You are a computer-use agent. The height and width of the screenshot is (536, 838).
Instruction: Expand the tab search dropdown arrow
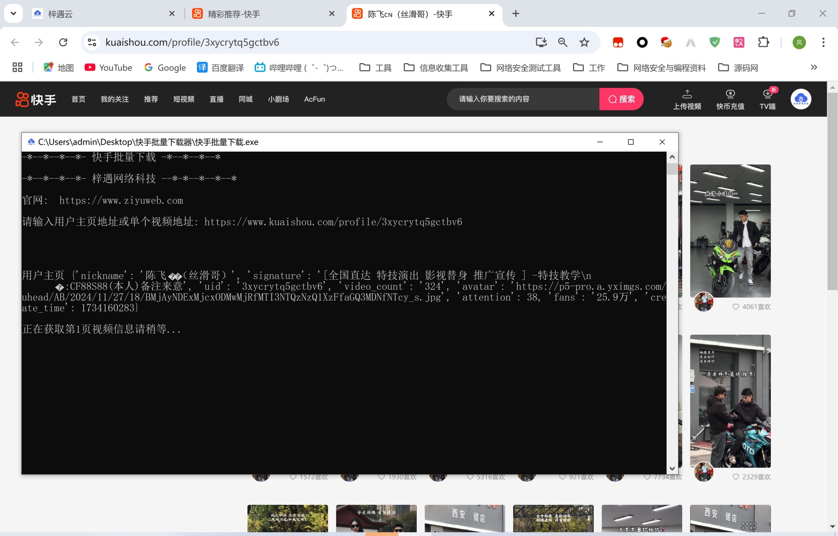coord(13,13)
